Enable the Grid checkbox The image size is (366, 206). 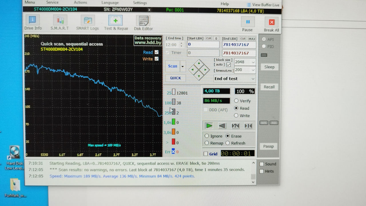tap(206, 154)
